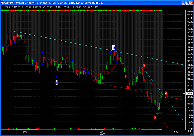Click the 117.00 price axis label
194x136 pixels.
point(190,118)
